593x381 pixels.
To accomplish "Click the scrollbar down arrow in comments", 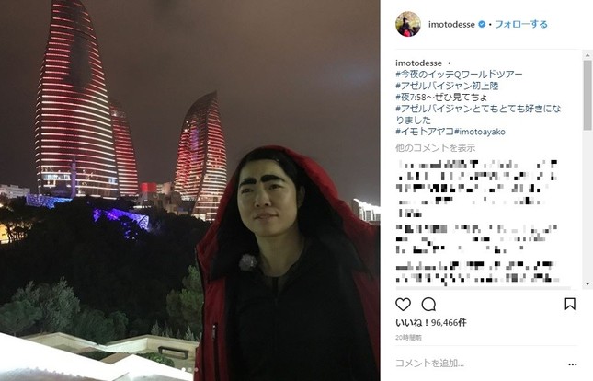I will pyautogui.click(x=587, y=283).
